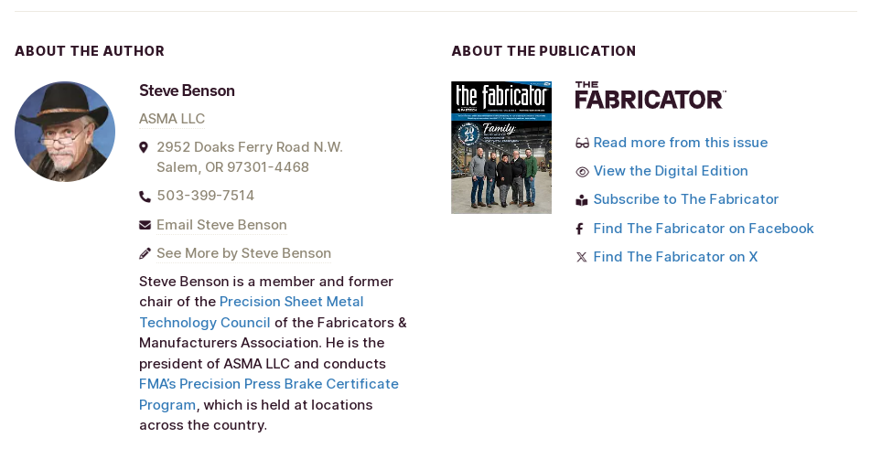Open FMA's Precision Press Brake Certificate Program
The height and width of the screenshot is (459, 871).
pos(269,394)
